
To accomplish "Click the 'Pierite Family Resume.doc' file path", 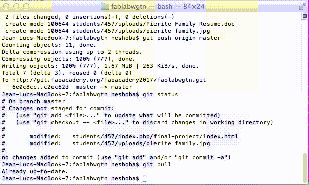I will point(153,24).
